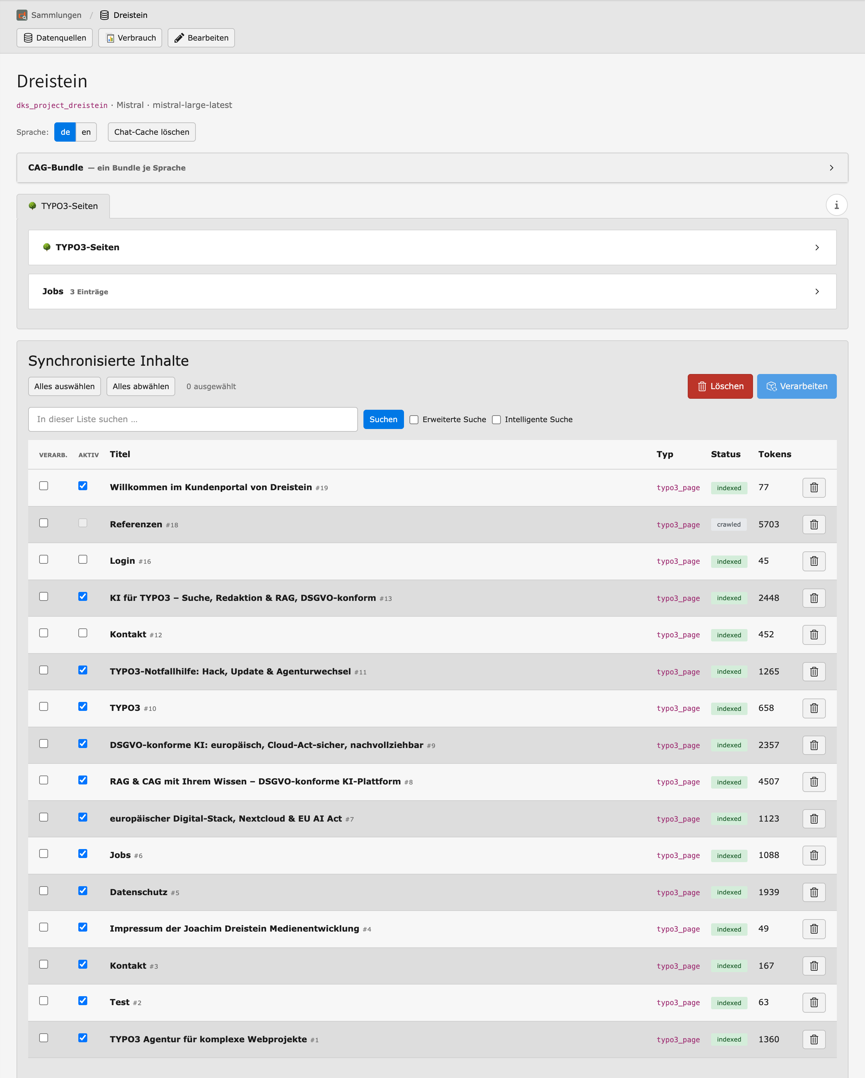Click dks_project_dreistein identifier text

62,106
